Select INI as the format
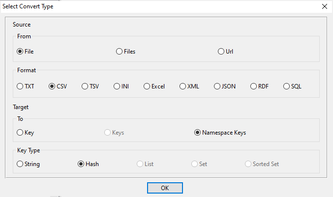Viewport: 333px width, 197px height. (x=117, y=86)
